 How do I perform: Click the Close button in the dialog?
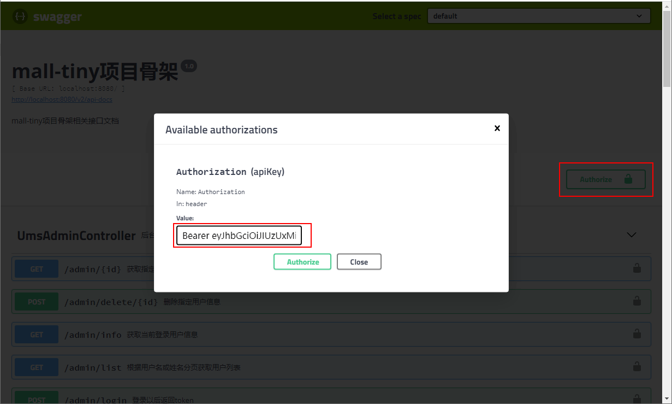359,262
